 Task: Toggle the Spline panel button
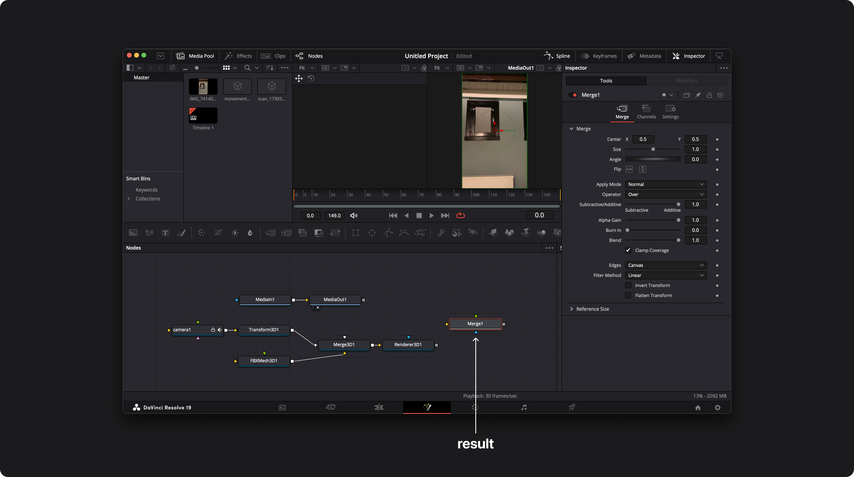point(557,56)
